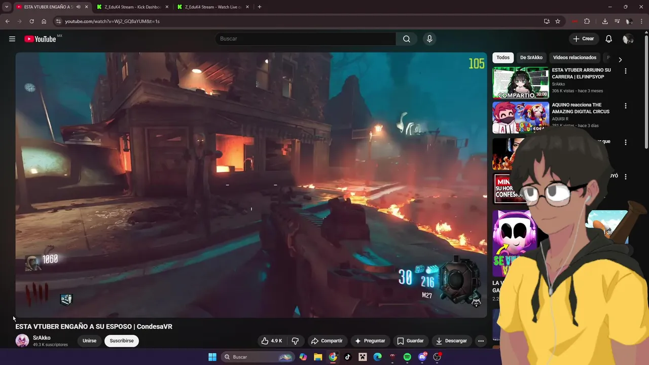Click the main video player
This screenshot has width=649, height=365.
[251, 185]
